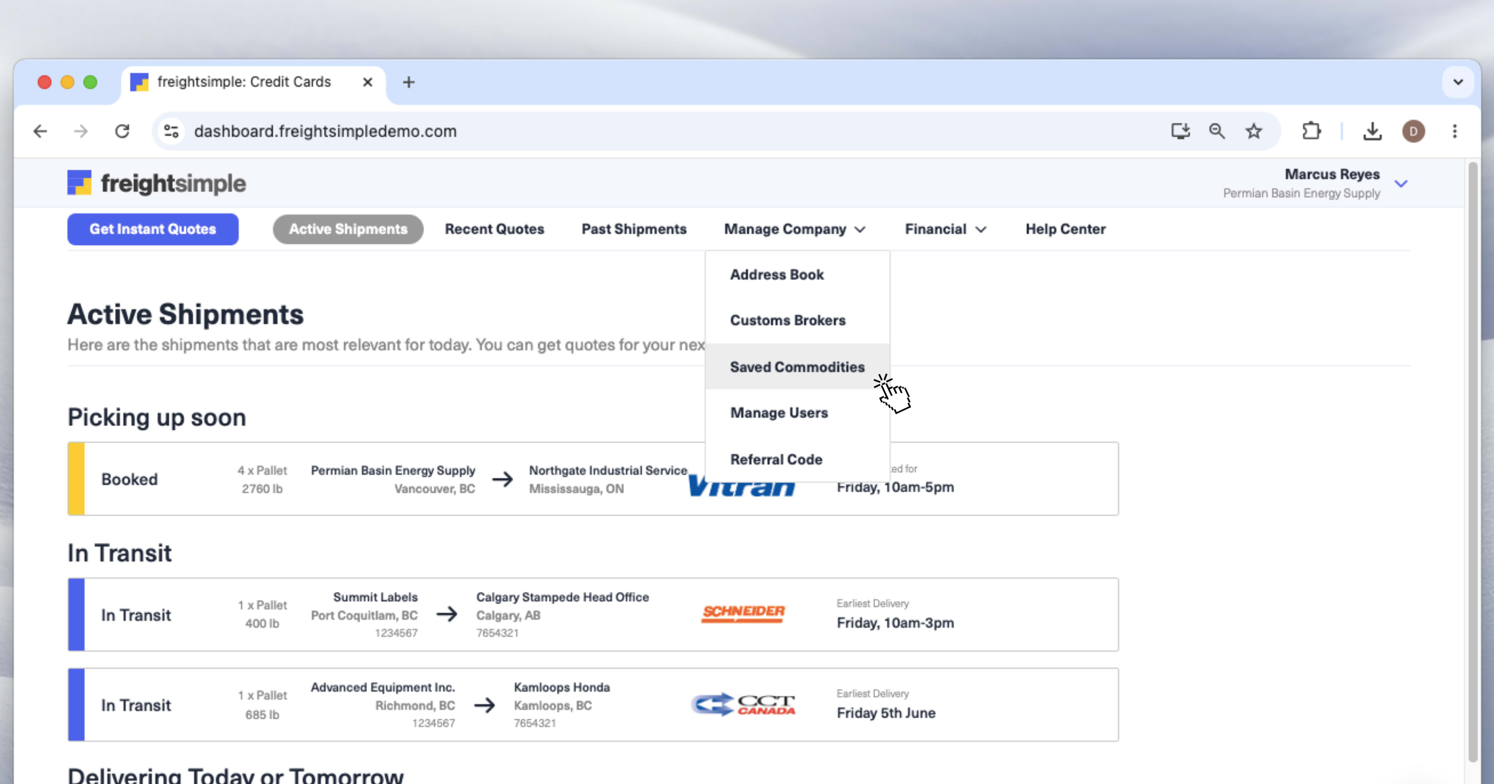This screenshot has height=784, width=1494.
Task: Click the Vitran carrier logo
Action: 741,486
